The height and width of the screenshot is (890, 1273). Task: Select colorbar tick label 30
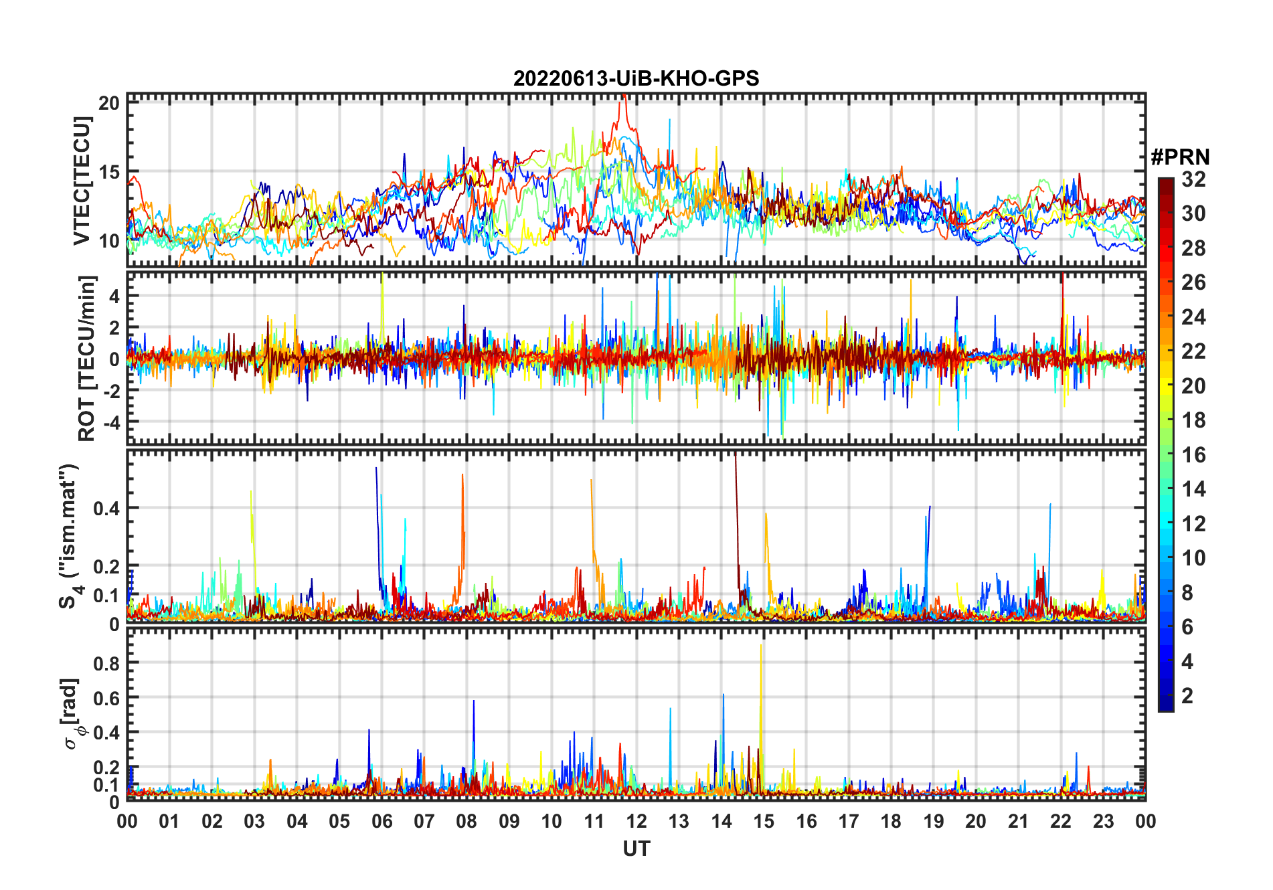(1193, 213)
